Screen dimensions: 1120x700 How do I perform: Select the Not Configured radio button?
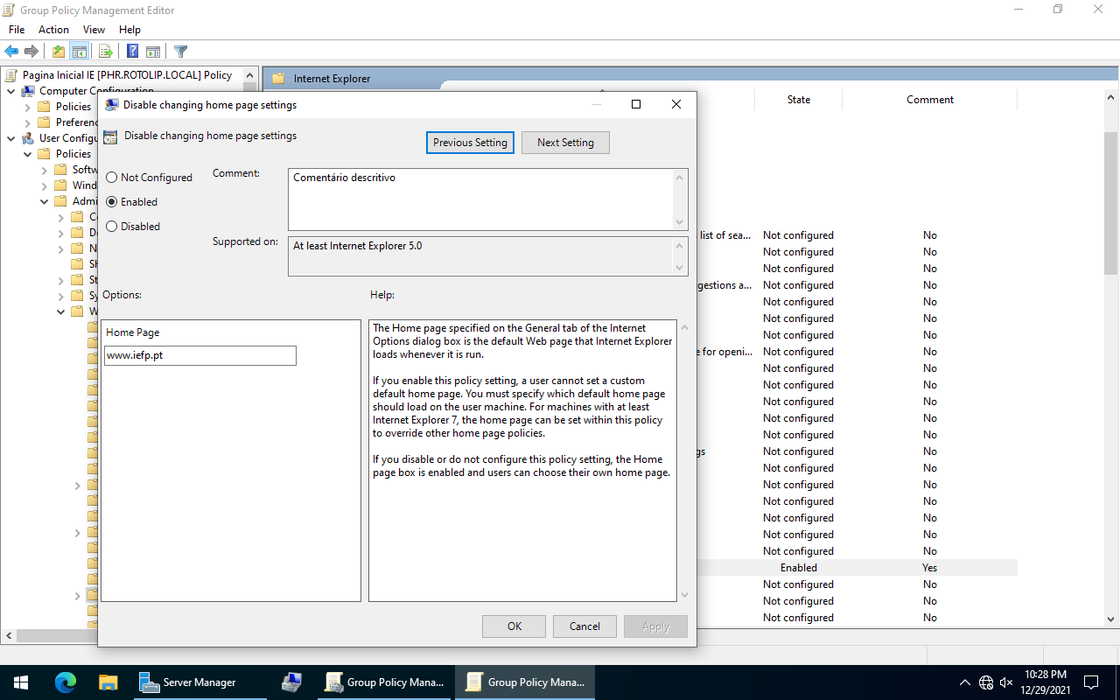pyautogui.click(x=111, y=178)
